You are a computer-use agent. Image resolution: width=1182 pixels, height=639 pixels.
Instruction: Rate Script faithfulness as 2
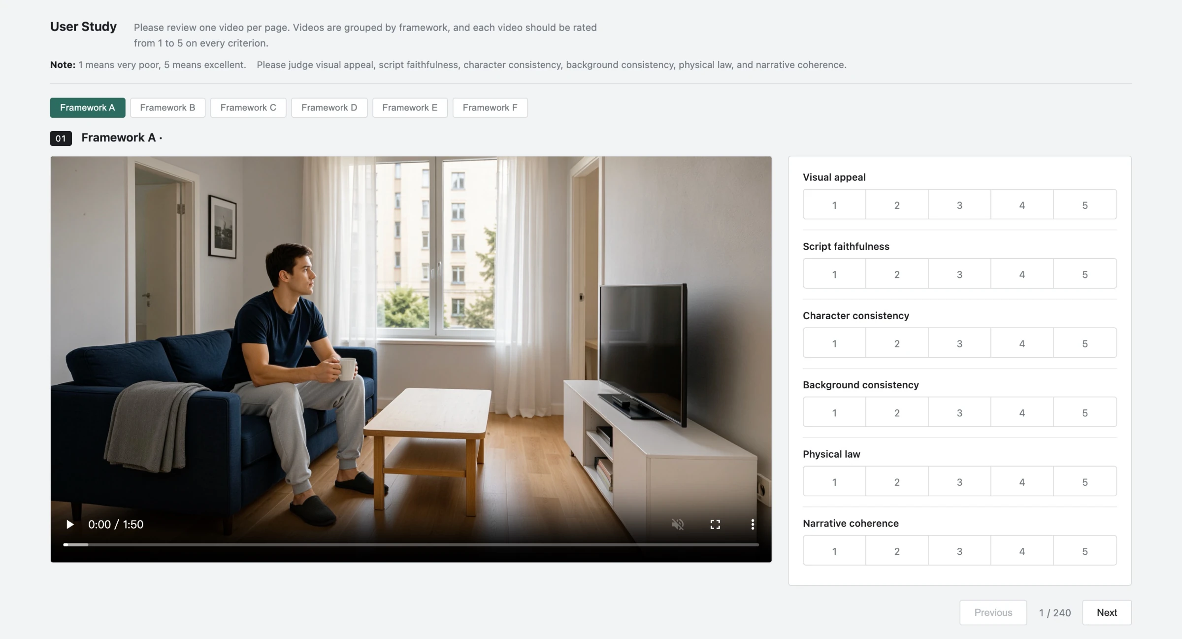tap(897, 273)
